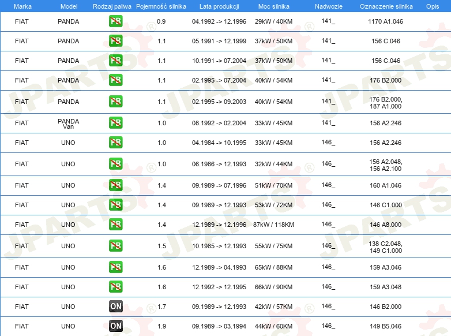
Task: Click engine code 146 C1.000
Action: tap(385, 205)
